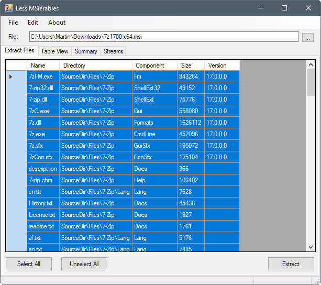Click the CmdLine component cell

pos(155,134)
